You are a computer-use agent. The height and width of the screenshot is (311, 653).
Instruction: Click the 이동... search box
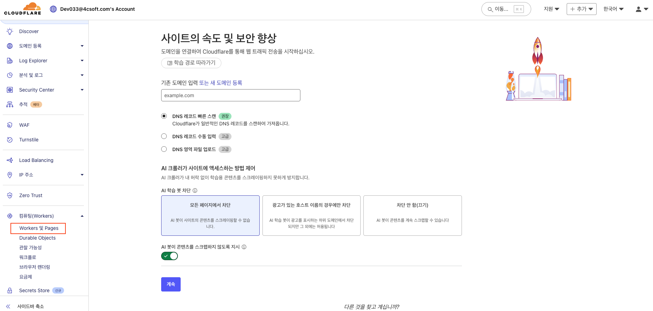pos(506,9)
